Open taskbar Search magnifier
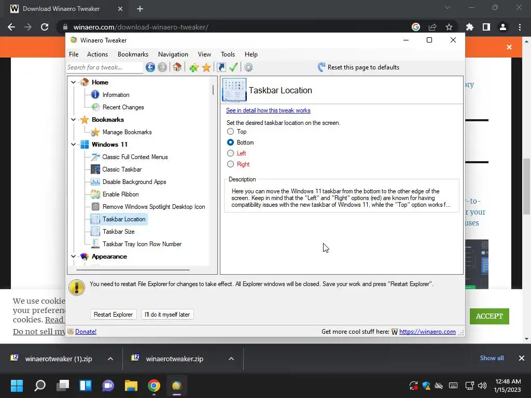 (x=40, y=386)
